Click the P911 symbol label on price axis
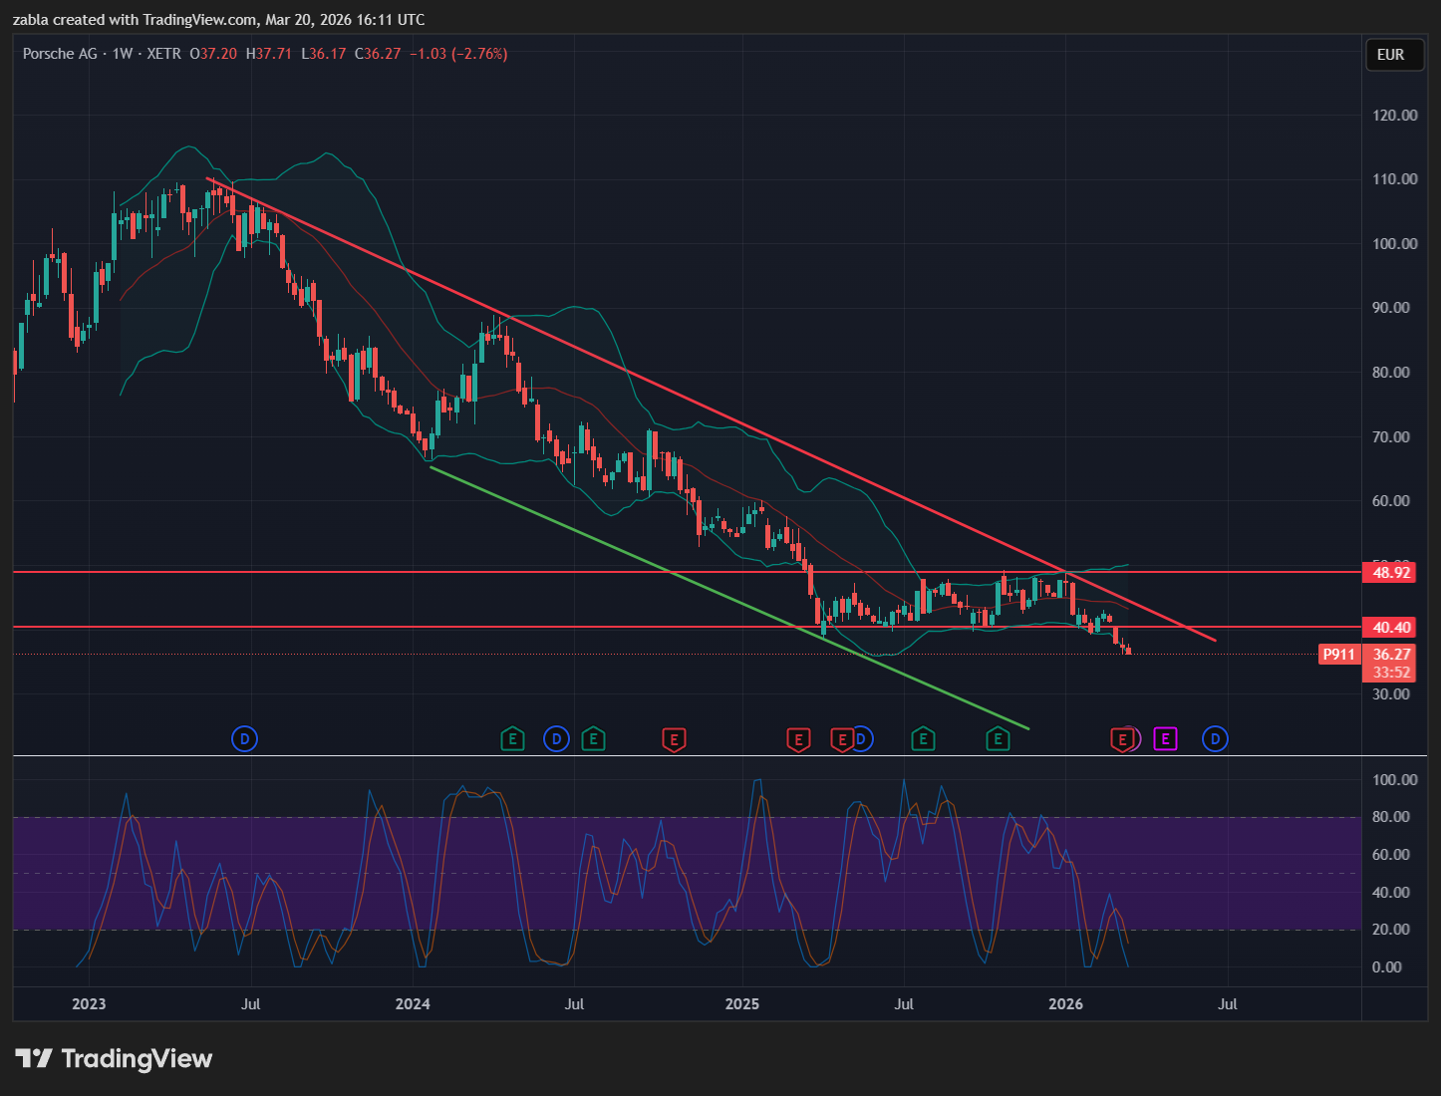The height and width of the screenshot is (1096, 1441). [1338, 655]
